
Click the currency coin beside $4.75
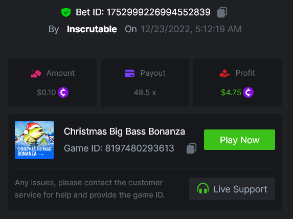tap(248, 93)
